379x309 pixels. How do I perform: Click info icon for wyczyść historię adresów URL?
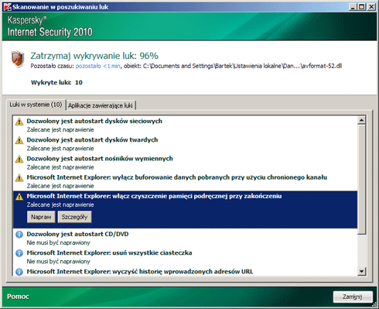19,272
